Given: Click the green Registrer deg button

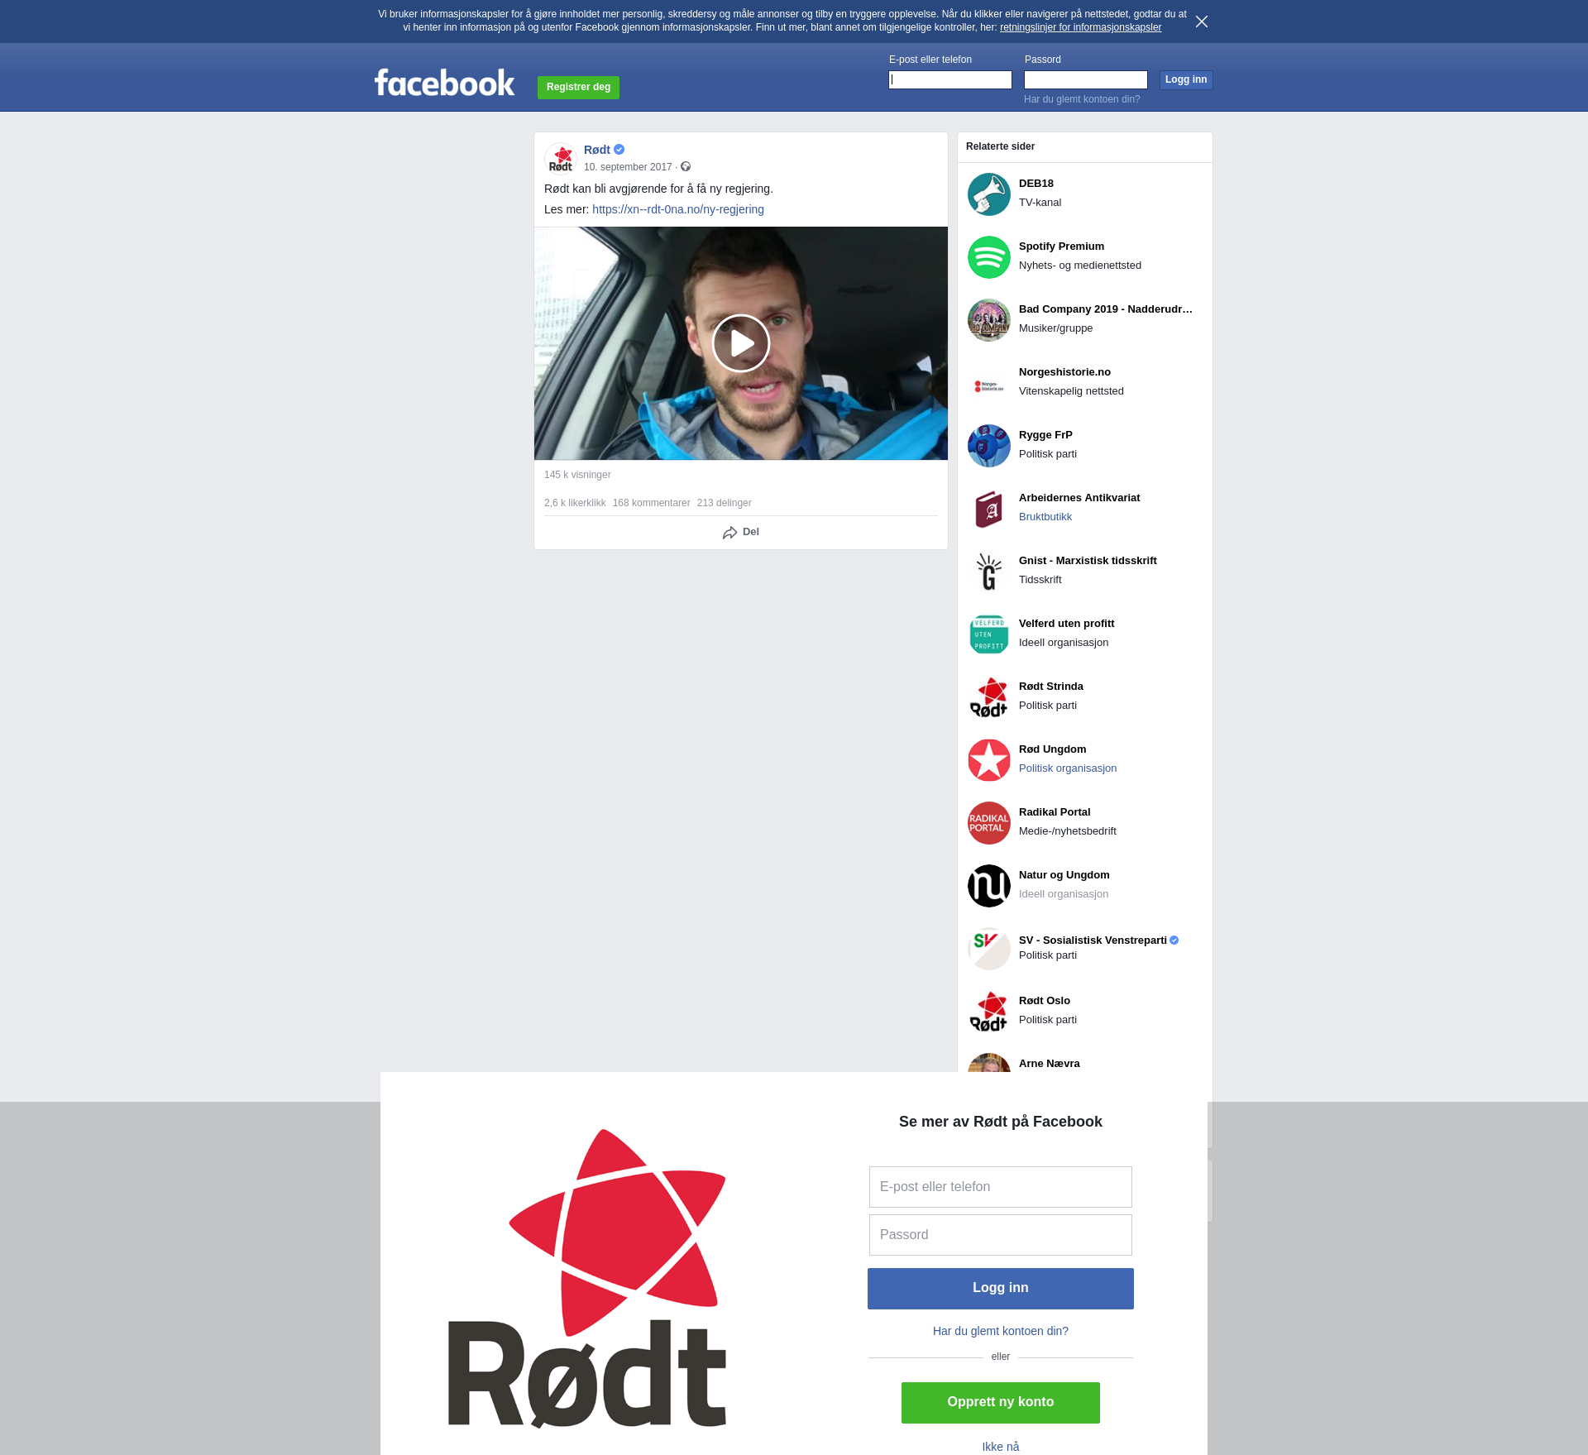Looking at the screenshot, I should coord(578,87).
